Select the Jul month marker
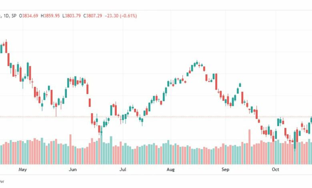Image resolution: width=312 pixels, height=188 pixels. 123,170
